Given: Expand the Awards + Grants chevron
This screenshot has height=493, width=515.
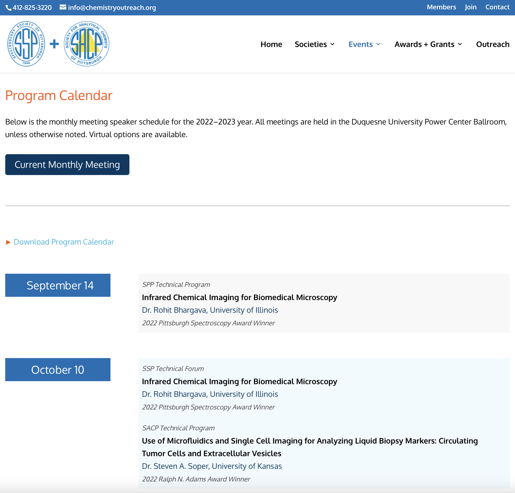Looking at the screenshot, I should click(460, 44).
